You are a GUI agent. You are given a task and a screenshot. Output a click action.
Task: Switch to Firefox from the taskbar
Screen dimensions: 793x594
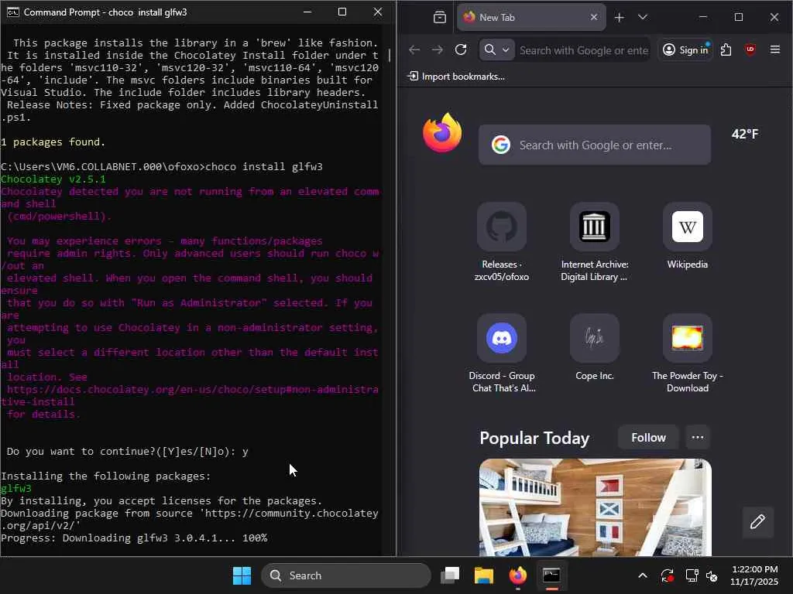click(517, 575)
